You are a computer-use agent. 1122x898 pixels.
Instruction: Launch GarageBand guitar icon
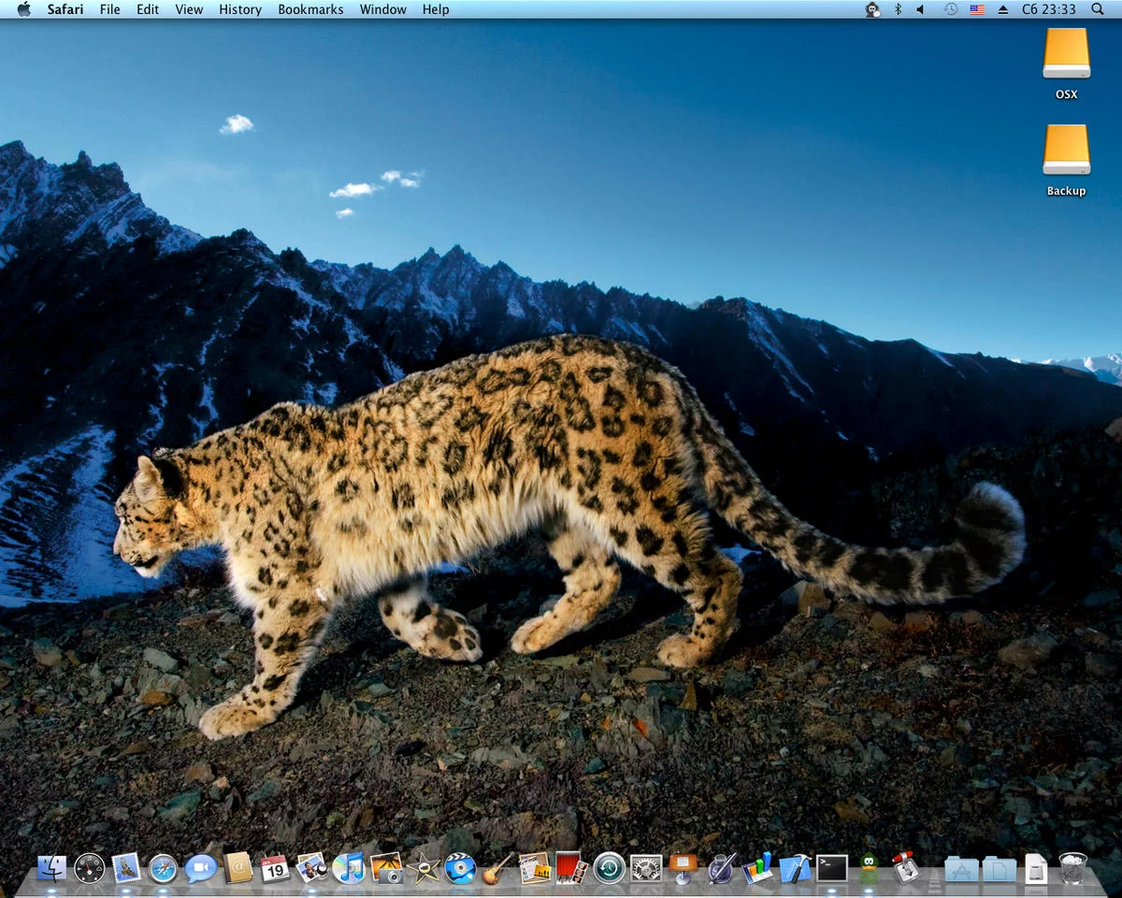[497, 868]
